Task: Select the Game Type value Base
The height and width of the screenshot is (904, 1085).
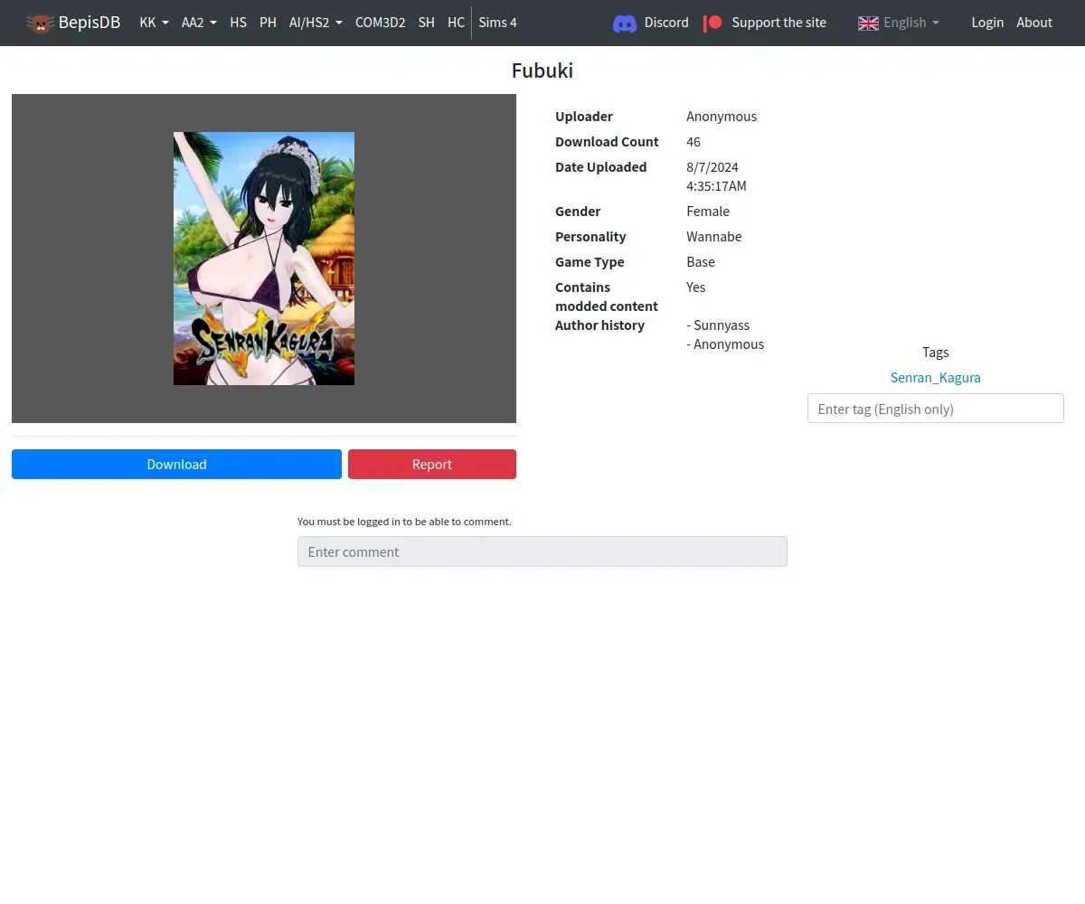Action: tap(701, 262)
